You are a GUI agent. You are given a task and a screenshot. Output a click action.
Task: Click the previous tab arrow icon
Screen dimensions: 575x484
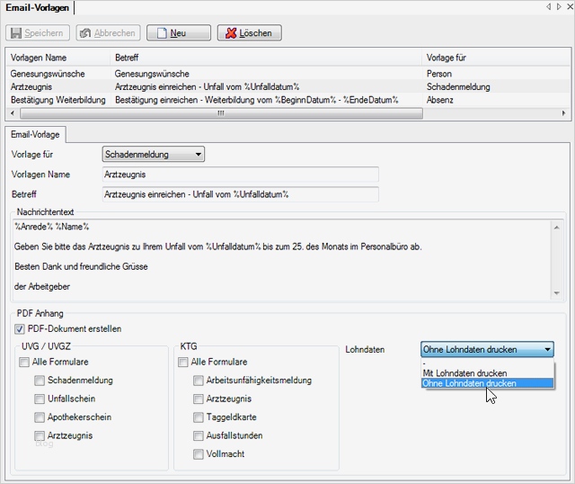(549, 6)
